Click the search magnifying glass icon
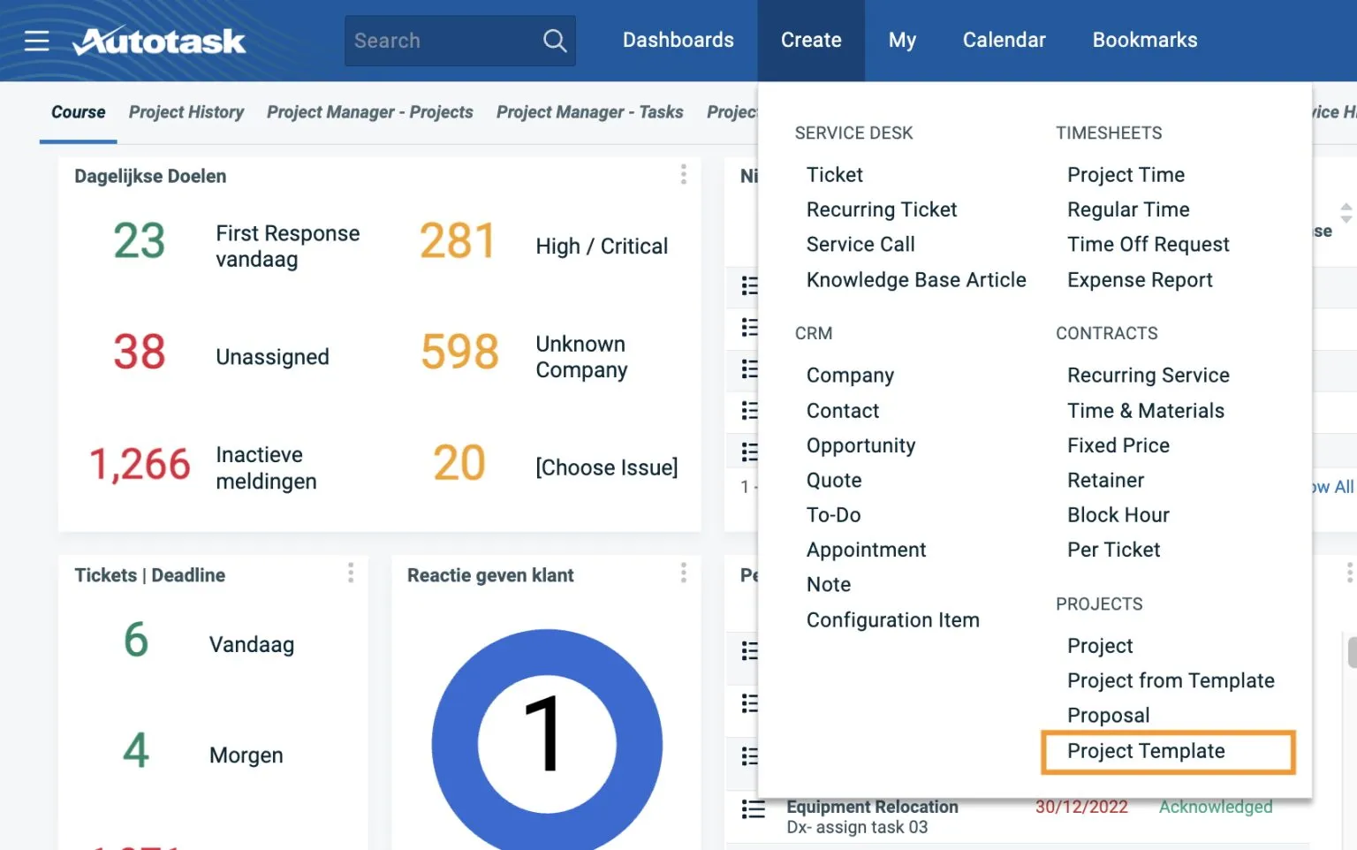The width and height of the screenshot is (1357, 850). click(555, 40)
